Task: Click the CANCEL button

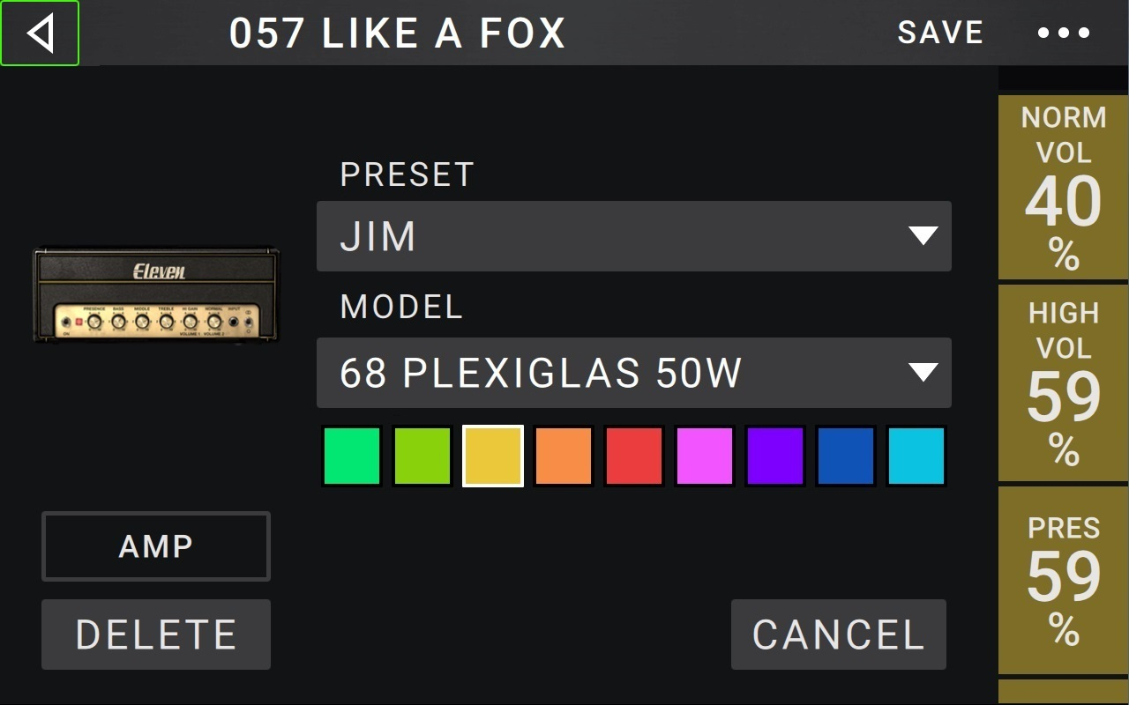Action: tap(838, 634)
